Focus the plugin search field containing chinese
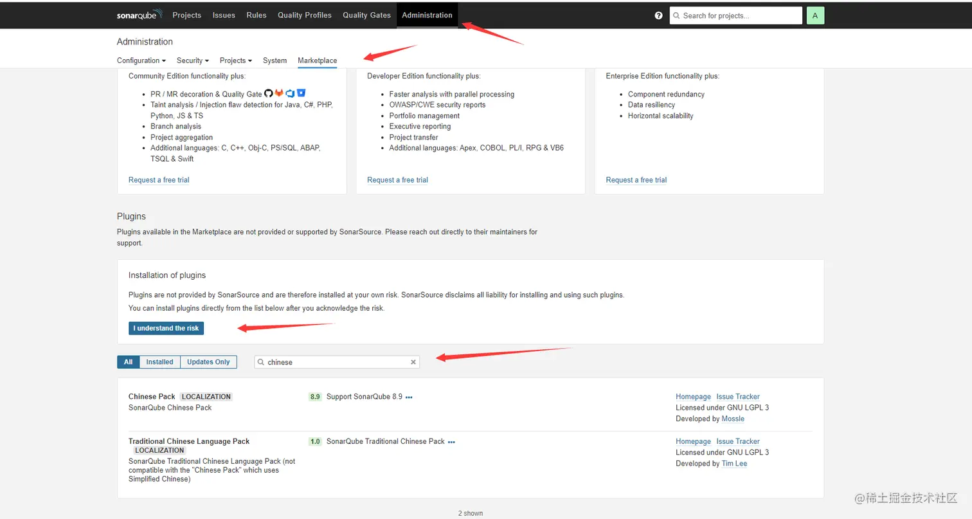The width and height of the screenshot is (972, 519). click(x=337, y=362)
